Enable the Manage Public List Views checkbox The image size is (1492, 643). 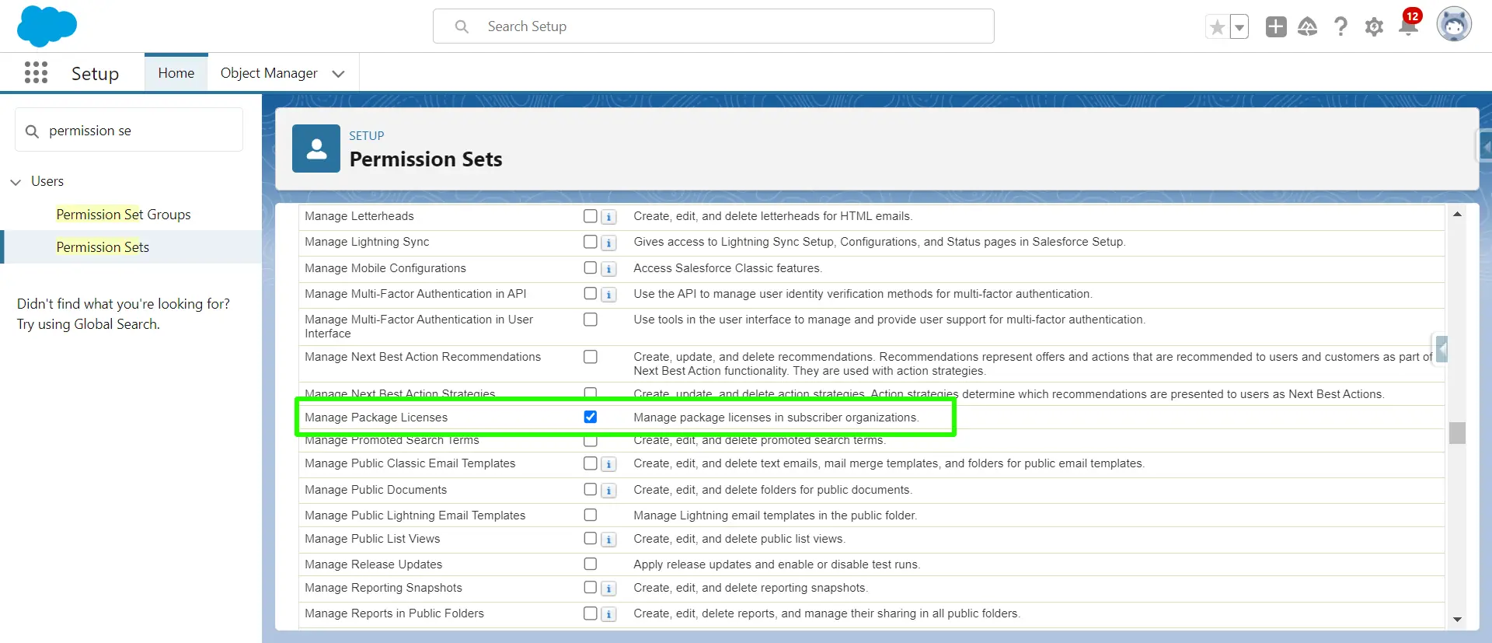(x=591, y=538)
